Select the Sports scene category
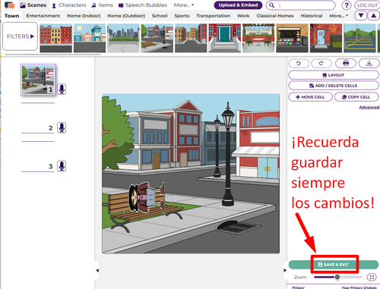 pyautogui.click(x=182, y=16)
